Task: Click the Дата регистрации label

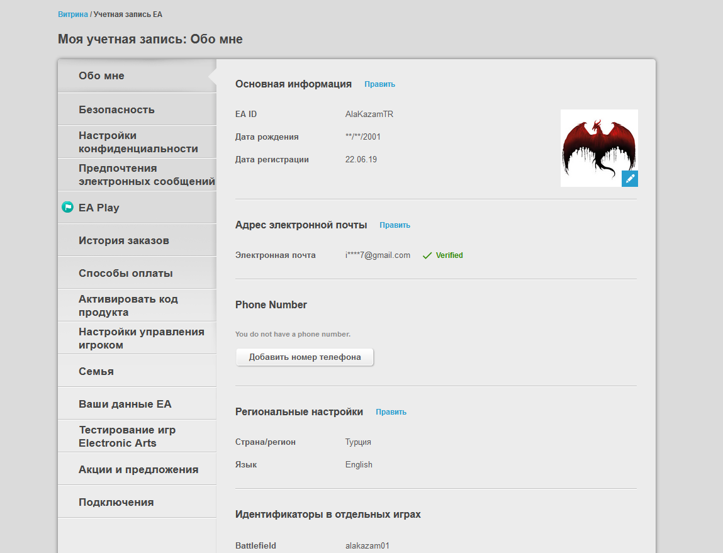Action: tap(272, 159)
